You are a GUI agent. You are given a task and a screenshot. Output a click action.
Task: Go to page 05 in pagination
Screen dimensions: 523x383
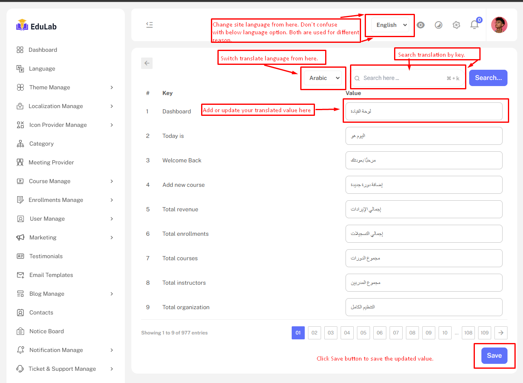[x=363, y=333]
